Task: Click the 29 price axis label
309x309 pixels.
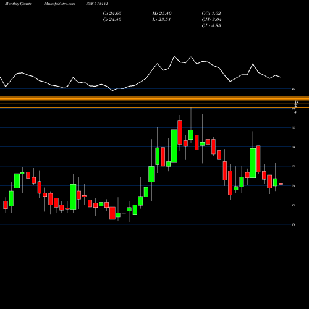Action: pos(294,166)
